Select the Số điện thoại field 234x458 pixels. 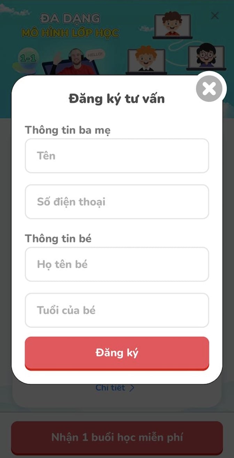point(117,202)
